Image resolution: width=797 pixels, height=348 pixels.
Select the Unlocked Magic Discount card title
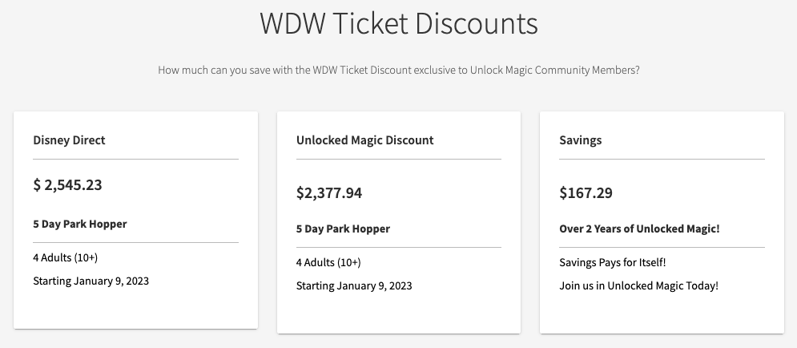[x=364, y=140]
